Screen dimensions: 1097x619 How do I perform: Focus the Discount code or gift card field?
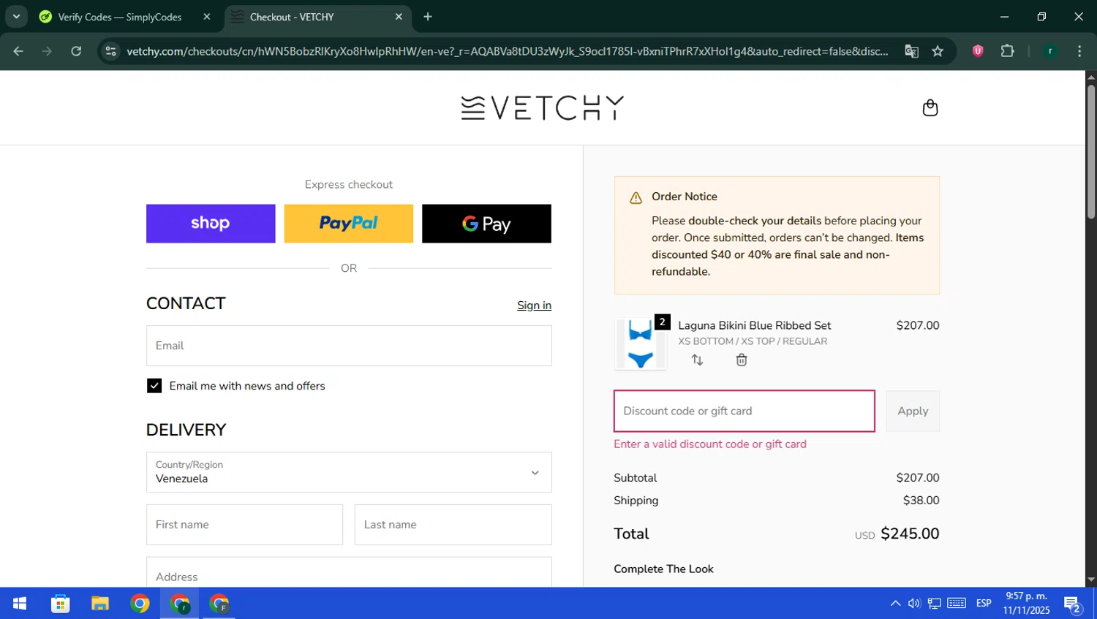tap(744, 411)
